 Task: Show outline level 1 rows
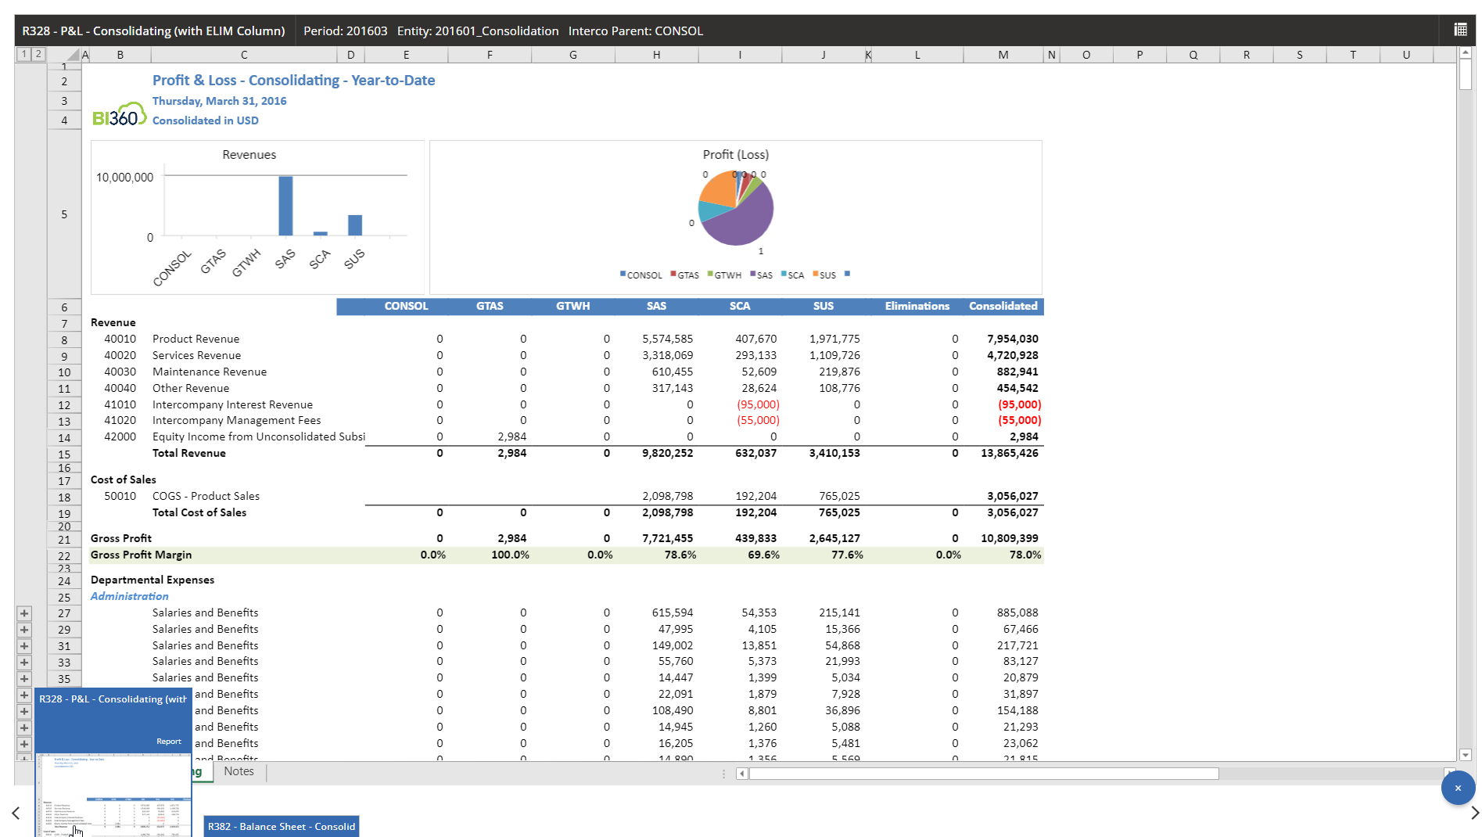[x=23, y=54]
